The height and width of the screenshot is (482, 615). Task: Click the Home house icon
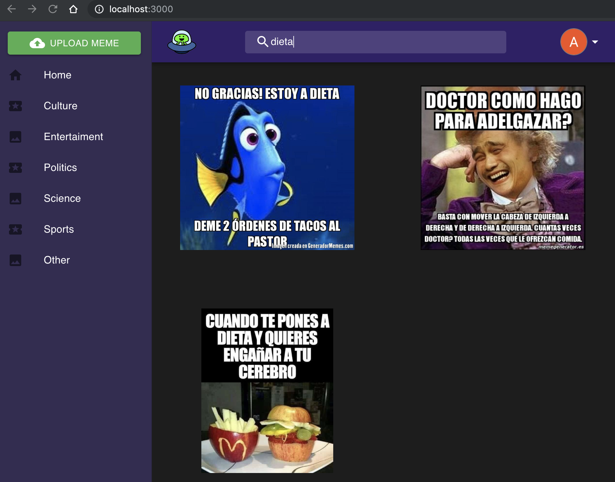(15, 75)
